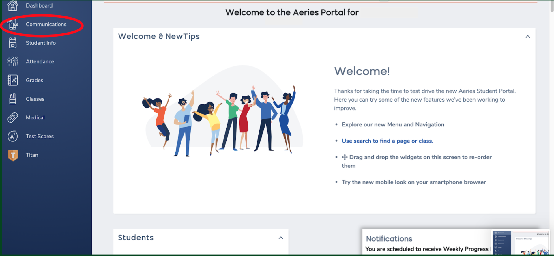The width and height of the screenshot is (554, 256).
Task: Click 'Try the new mobile look' text
Action: pos(414,182)
